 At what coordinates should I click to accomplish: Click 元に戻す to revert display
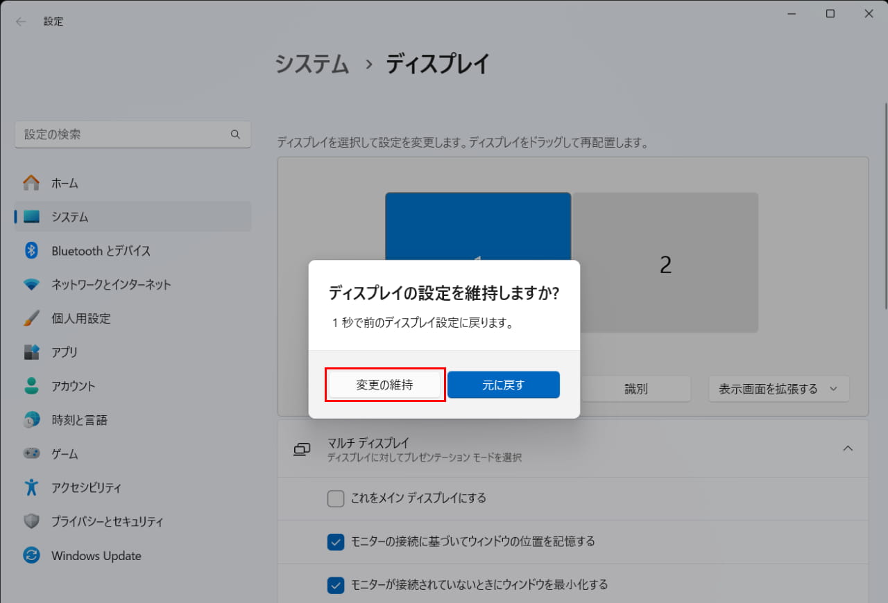[504, 385]
